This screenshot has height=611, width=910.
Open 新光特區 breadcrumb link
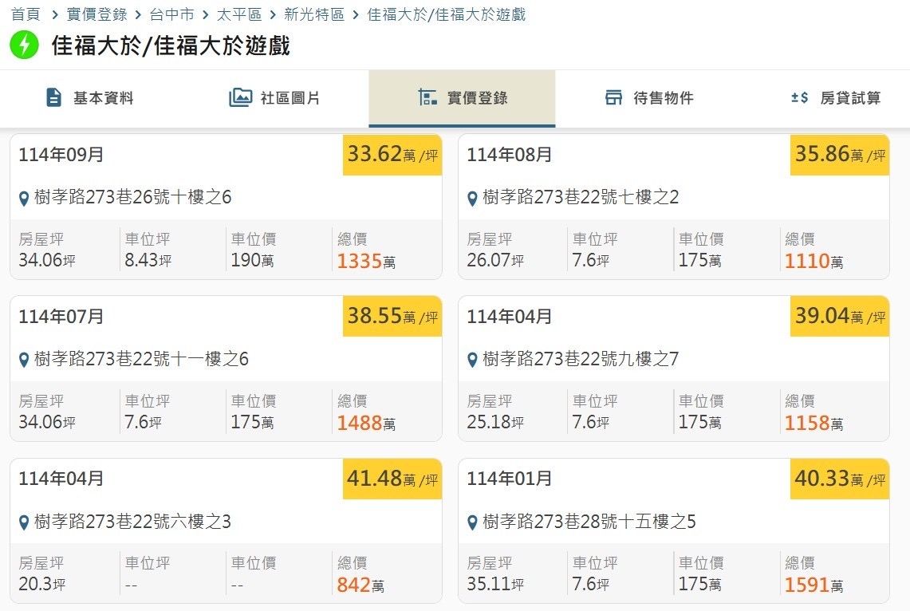pos(314,14)
